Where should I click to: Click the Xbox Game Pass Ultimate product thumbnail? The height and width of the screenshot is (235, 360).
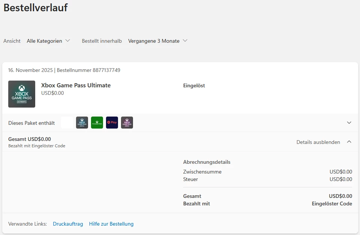[x=22, y=94]
